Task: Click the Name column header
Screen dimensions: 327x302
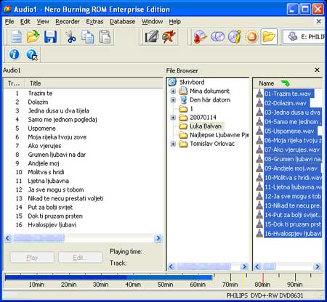Action: tap(287, 83)
